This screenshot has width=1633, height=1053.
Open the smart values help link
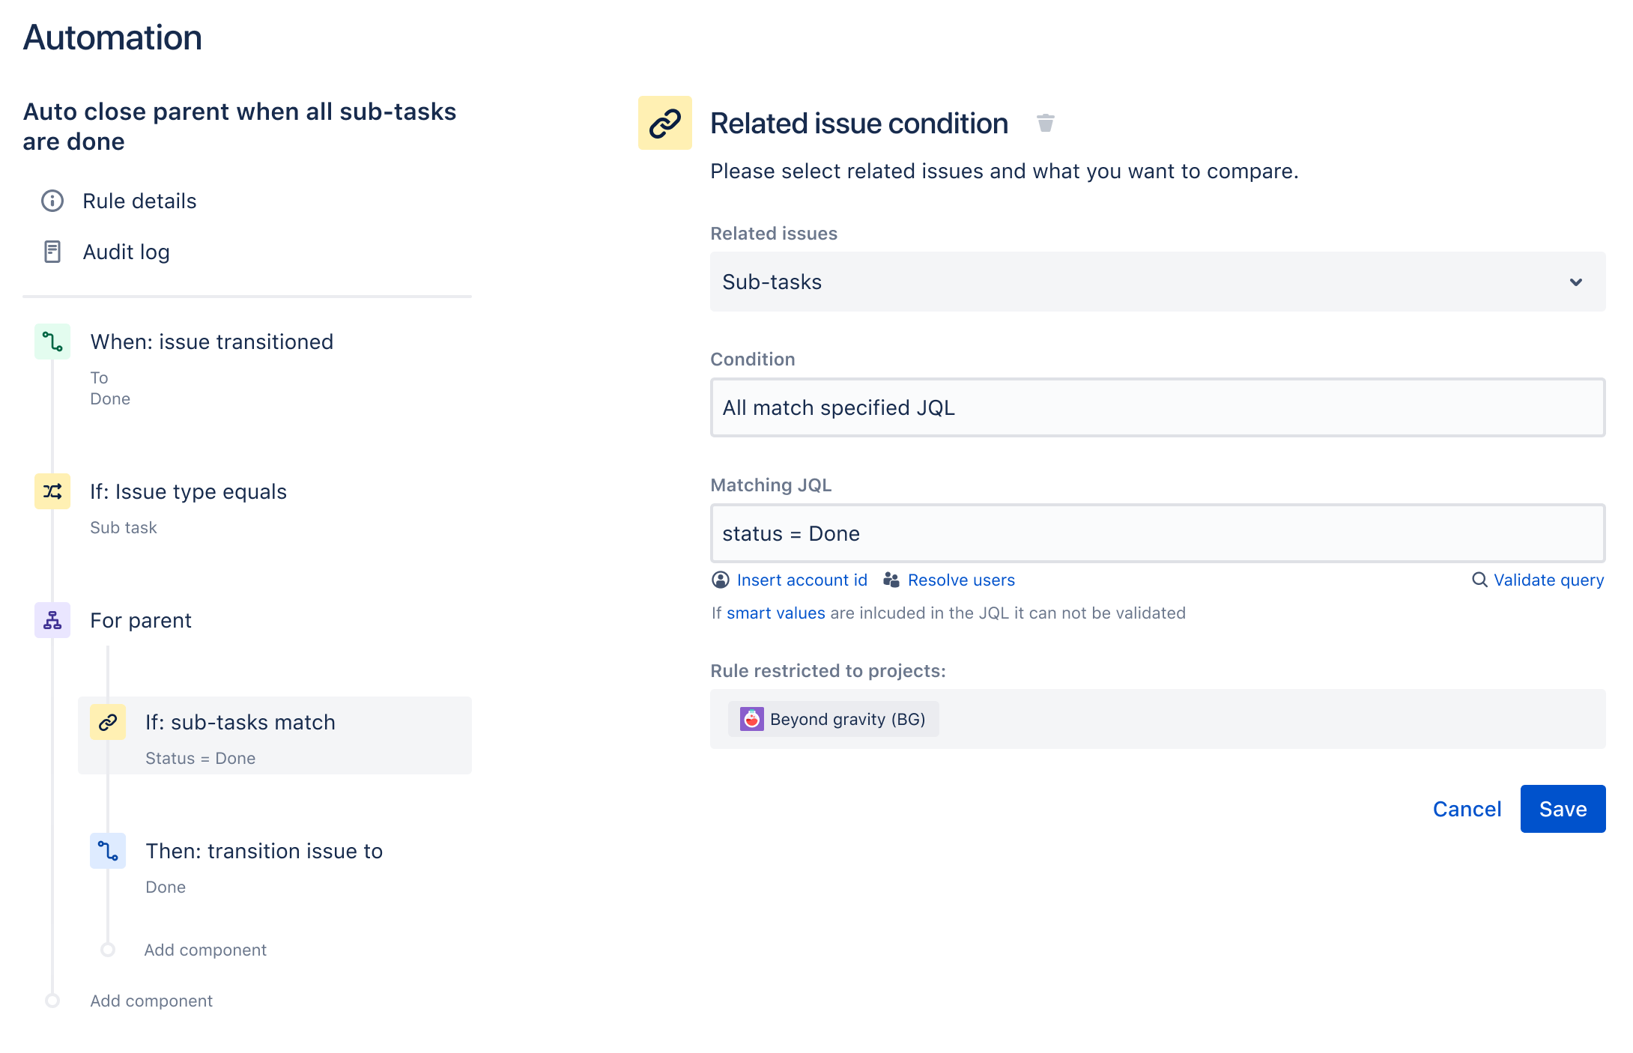[x=775, y=613]
